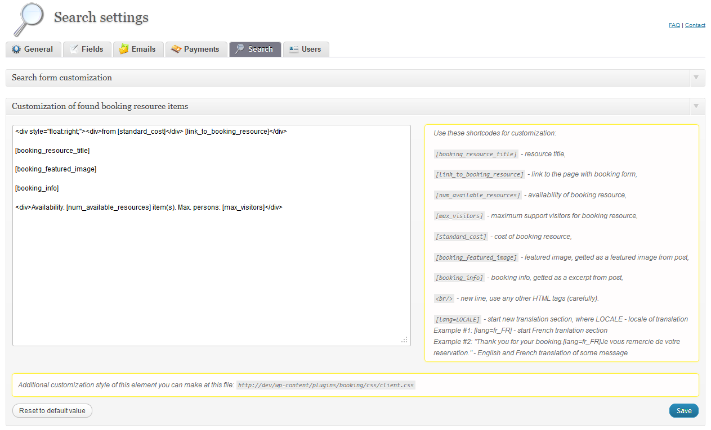This screenshot has width=711, height=430.
Task: Click inside the booking resource template textarea
Action: (211, 270)
